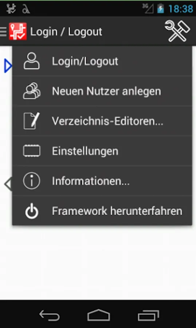Click the multi-user group icon

pyautogui.click(x=32, y=91)
